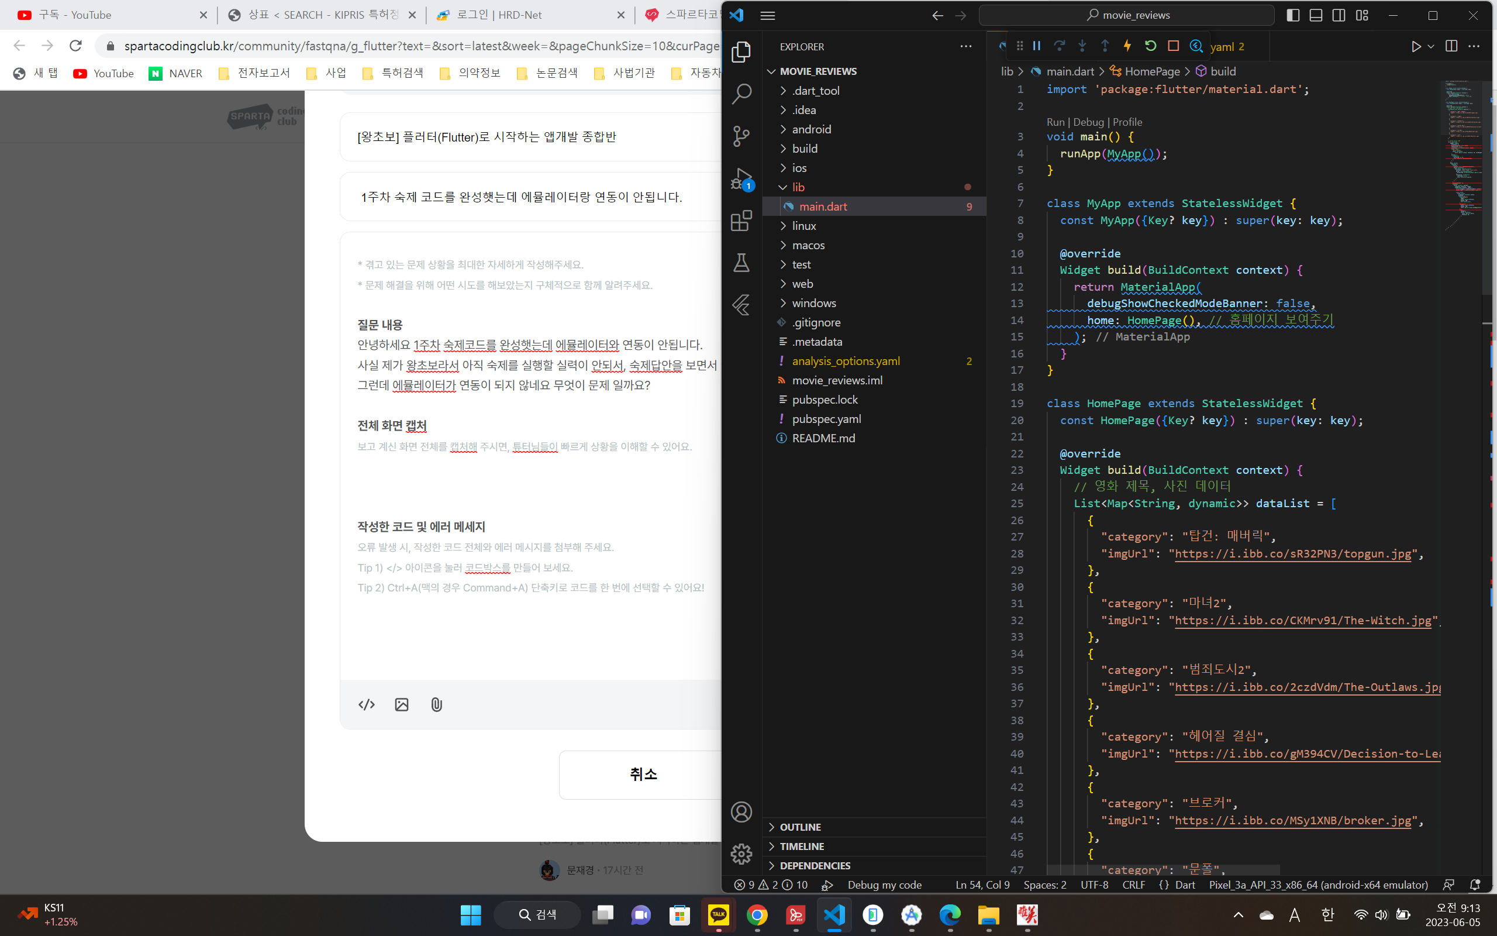
Task: Open VS Code notifications bell
Action: (x=1475, y=885)
